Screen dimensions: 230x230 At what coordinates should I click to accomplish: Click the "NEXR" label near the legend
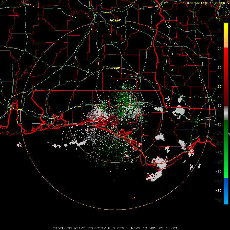[x=225, y=15]
